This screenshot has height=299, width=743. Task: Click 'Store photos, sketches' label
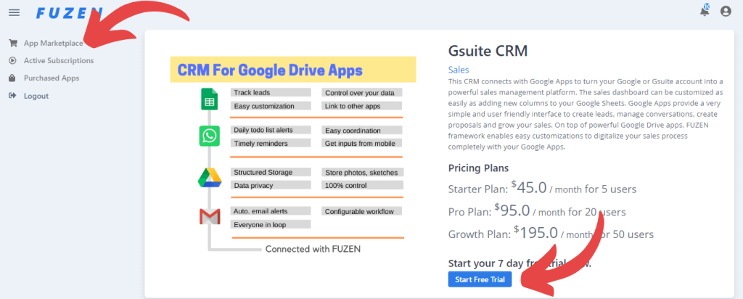coord(362,172)
